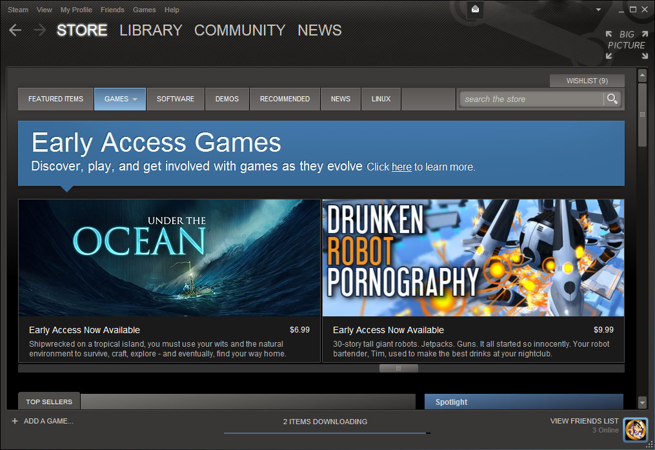Open the Under the Ocean game banner

[169, 258]
